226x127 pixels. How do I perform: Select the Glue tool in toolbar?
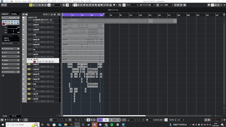pyautogui.click(x=90, y=5)
